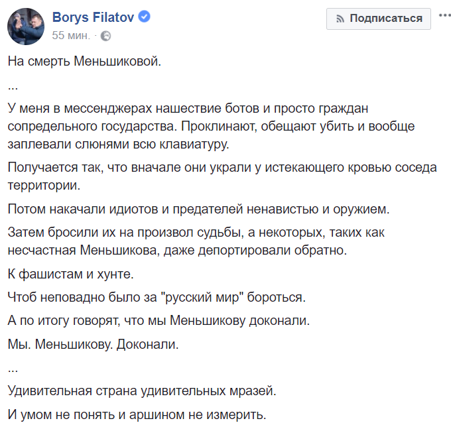Screen dimensions: 451x431
Task: Open Borys Filatov's profile picture
Action: (x=26, y=27)
